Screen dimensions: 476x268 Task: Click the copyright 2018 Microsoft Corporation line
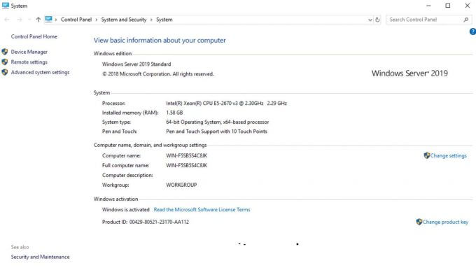158,73
